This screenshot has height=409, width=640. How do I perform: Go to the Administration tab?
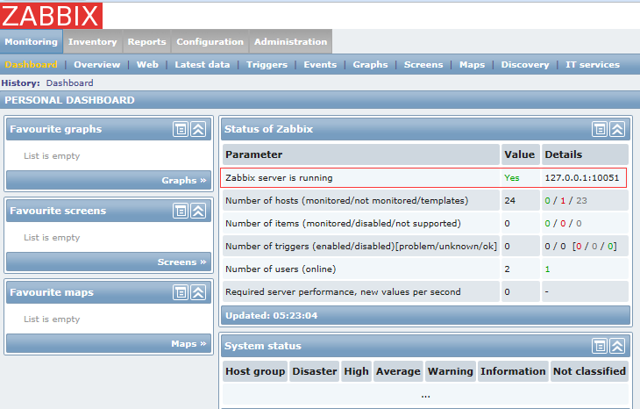pyautogui.click(x=290, y=41)
